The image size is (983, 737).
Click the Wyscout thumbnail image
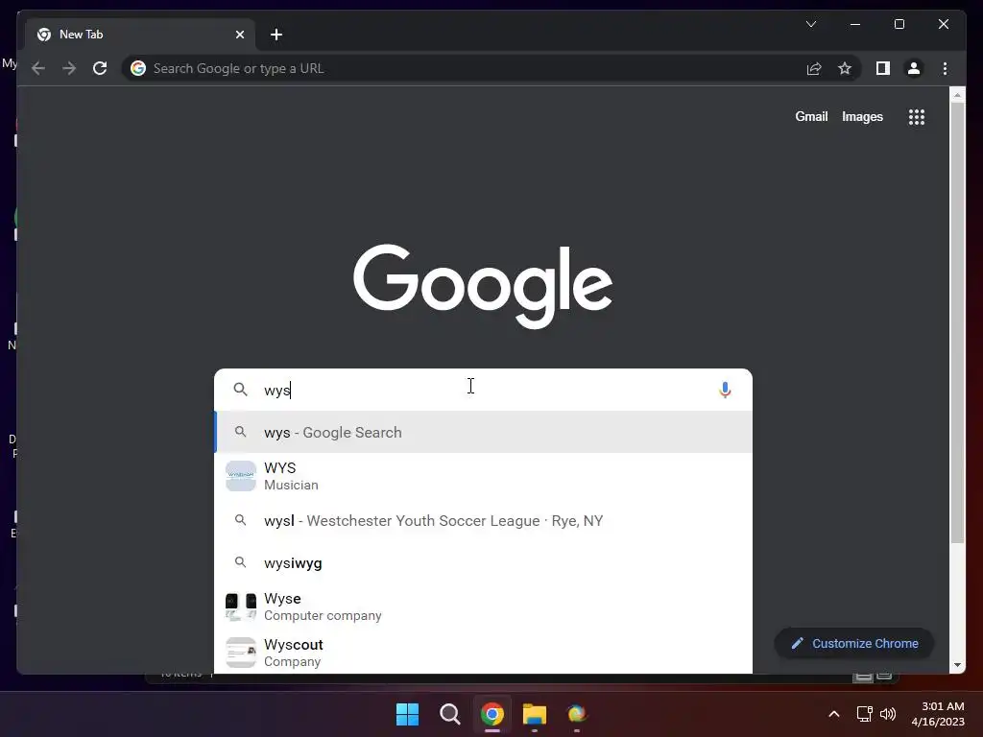click(241, 653)
